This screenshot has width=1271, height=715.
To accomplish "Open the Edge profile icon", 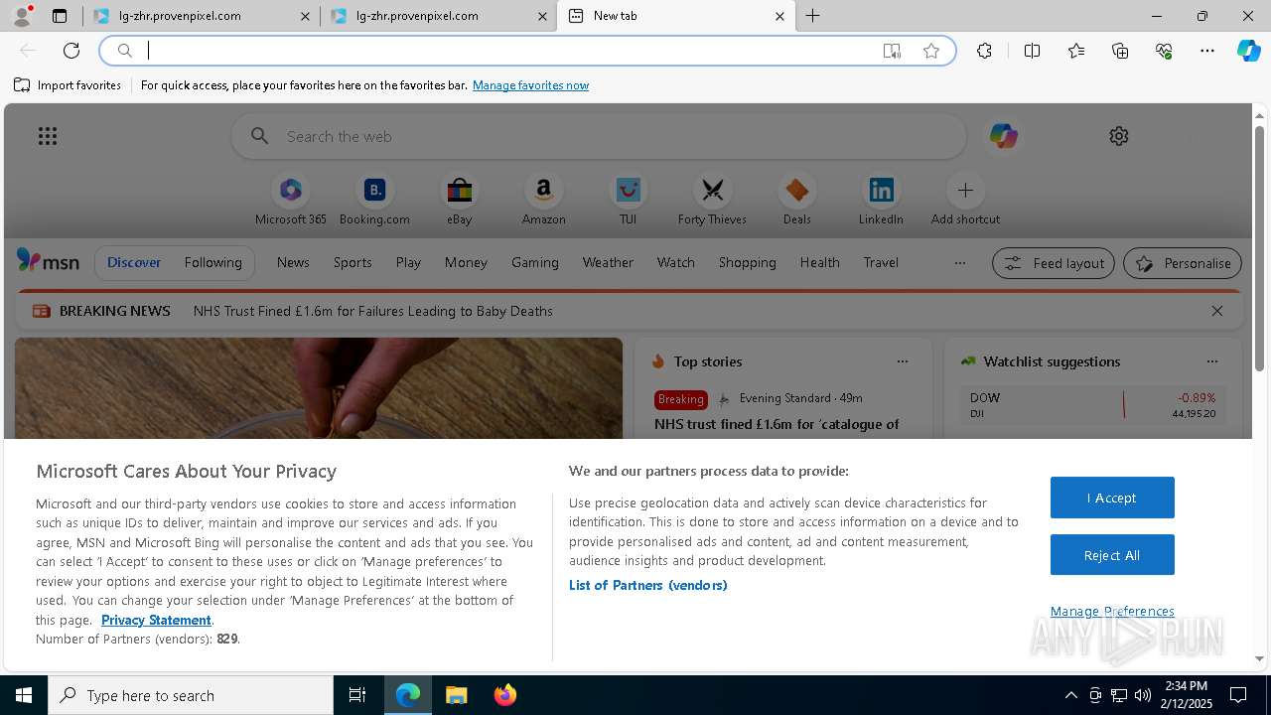I will click(x=22, y=16).
